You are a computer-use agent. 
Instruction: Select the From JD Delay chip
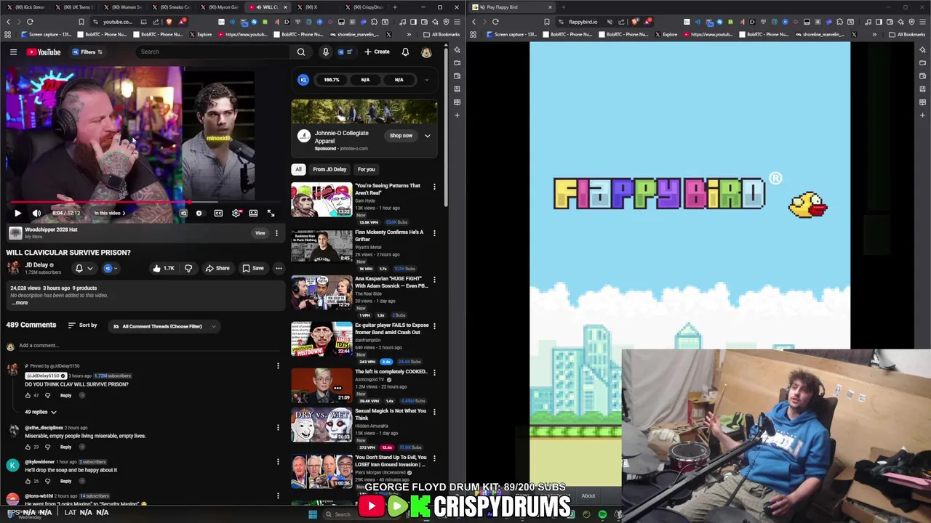pyautogui.click(x=329, y=169)
